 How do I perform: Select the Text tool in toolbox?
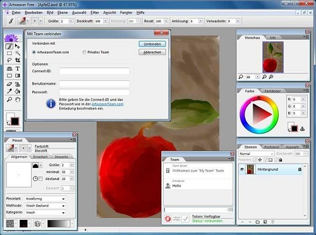18,68
